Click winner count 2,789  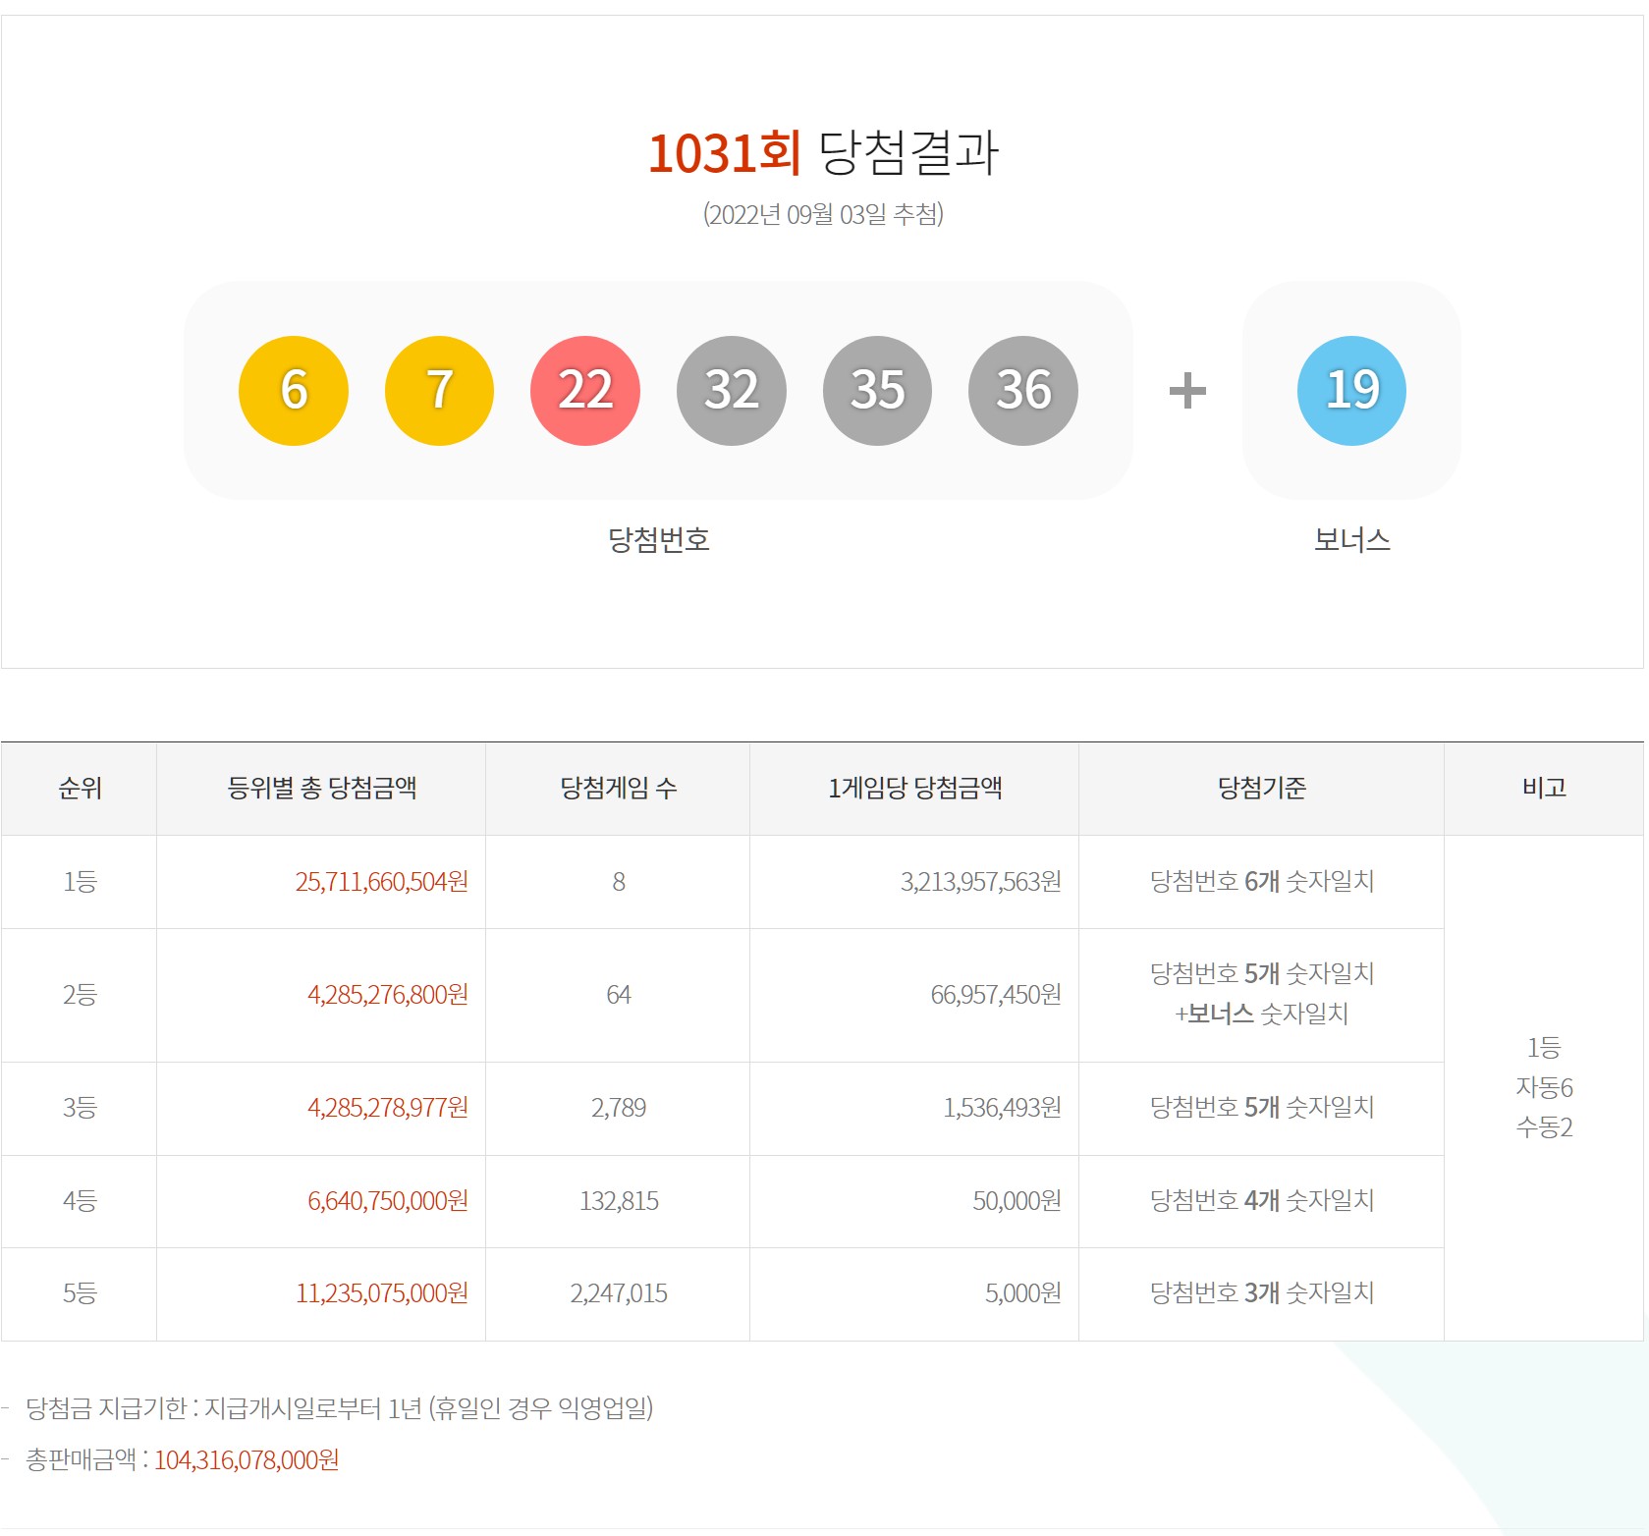click(619, 1108)
